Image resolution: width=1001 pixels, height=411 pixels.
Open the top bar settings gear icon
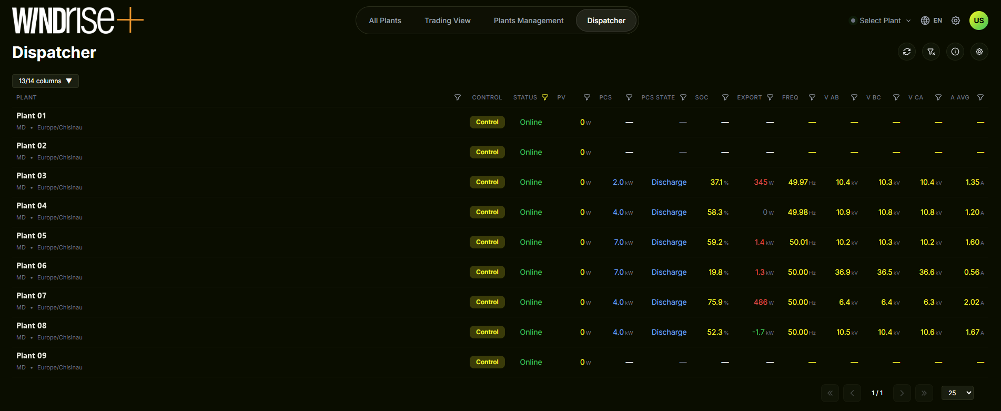[x=956, y=21]
